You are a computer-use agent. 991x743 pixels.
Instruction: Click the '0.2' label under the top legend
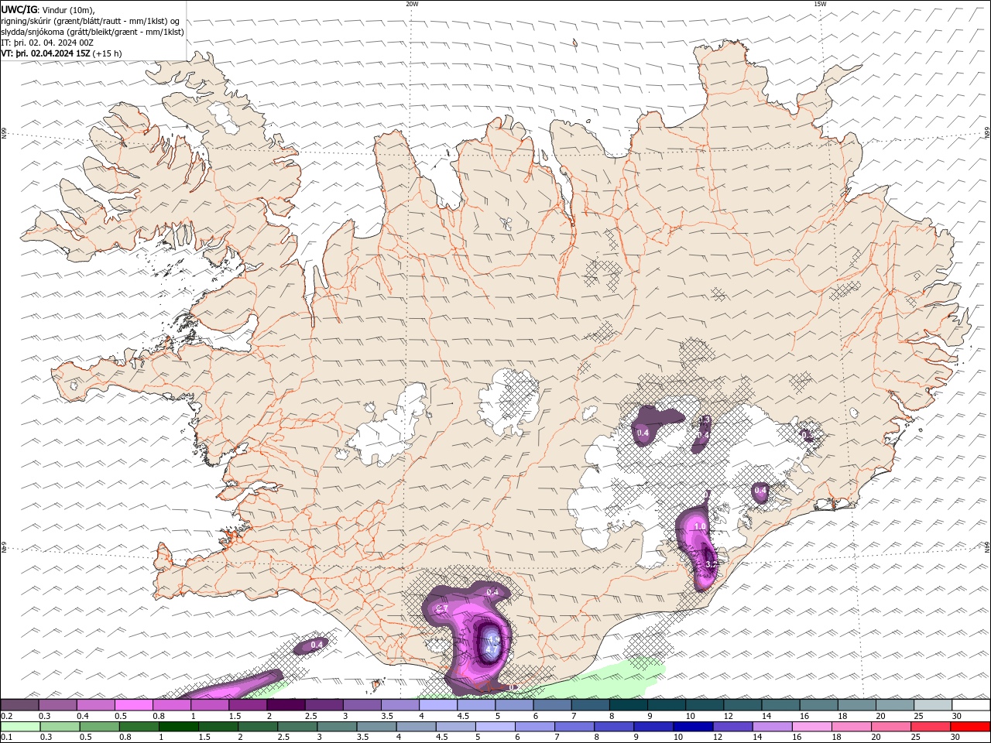[x=6, y=716]
